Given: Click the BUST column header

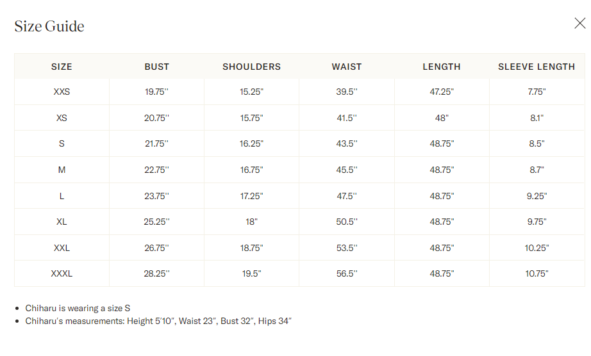Looking at the screenshot, I should point(156,67).
